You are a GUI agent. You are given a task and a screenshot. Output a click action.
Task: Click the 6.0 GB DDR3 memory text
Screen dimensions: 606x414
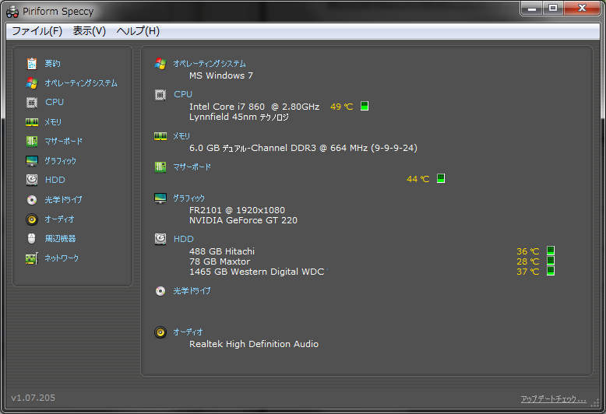coord(303,148)
